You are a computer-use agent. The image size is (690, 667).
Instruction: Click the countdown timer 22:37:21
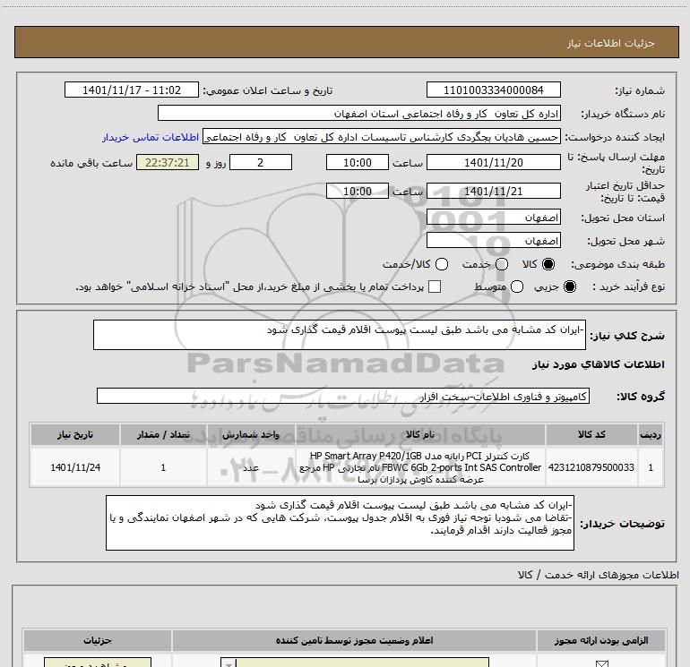click(x=168, y=162)
